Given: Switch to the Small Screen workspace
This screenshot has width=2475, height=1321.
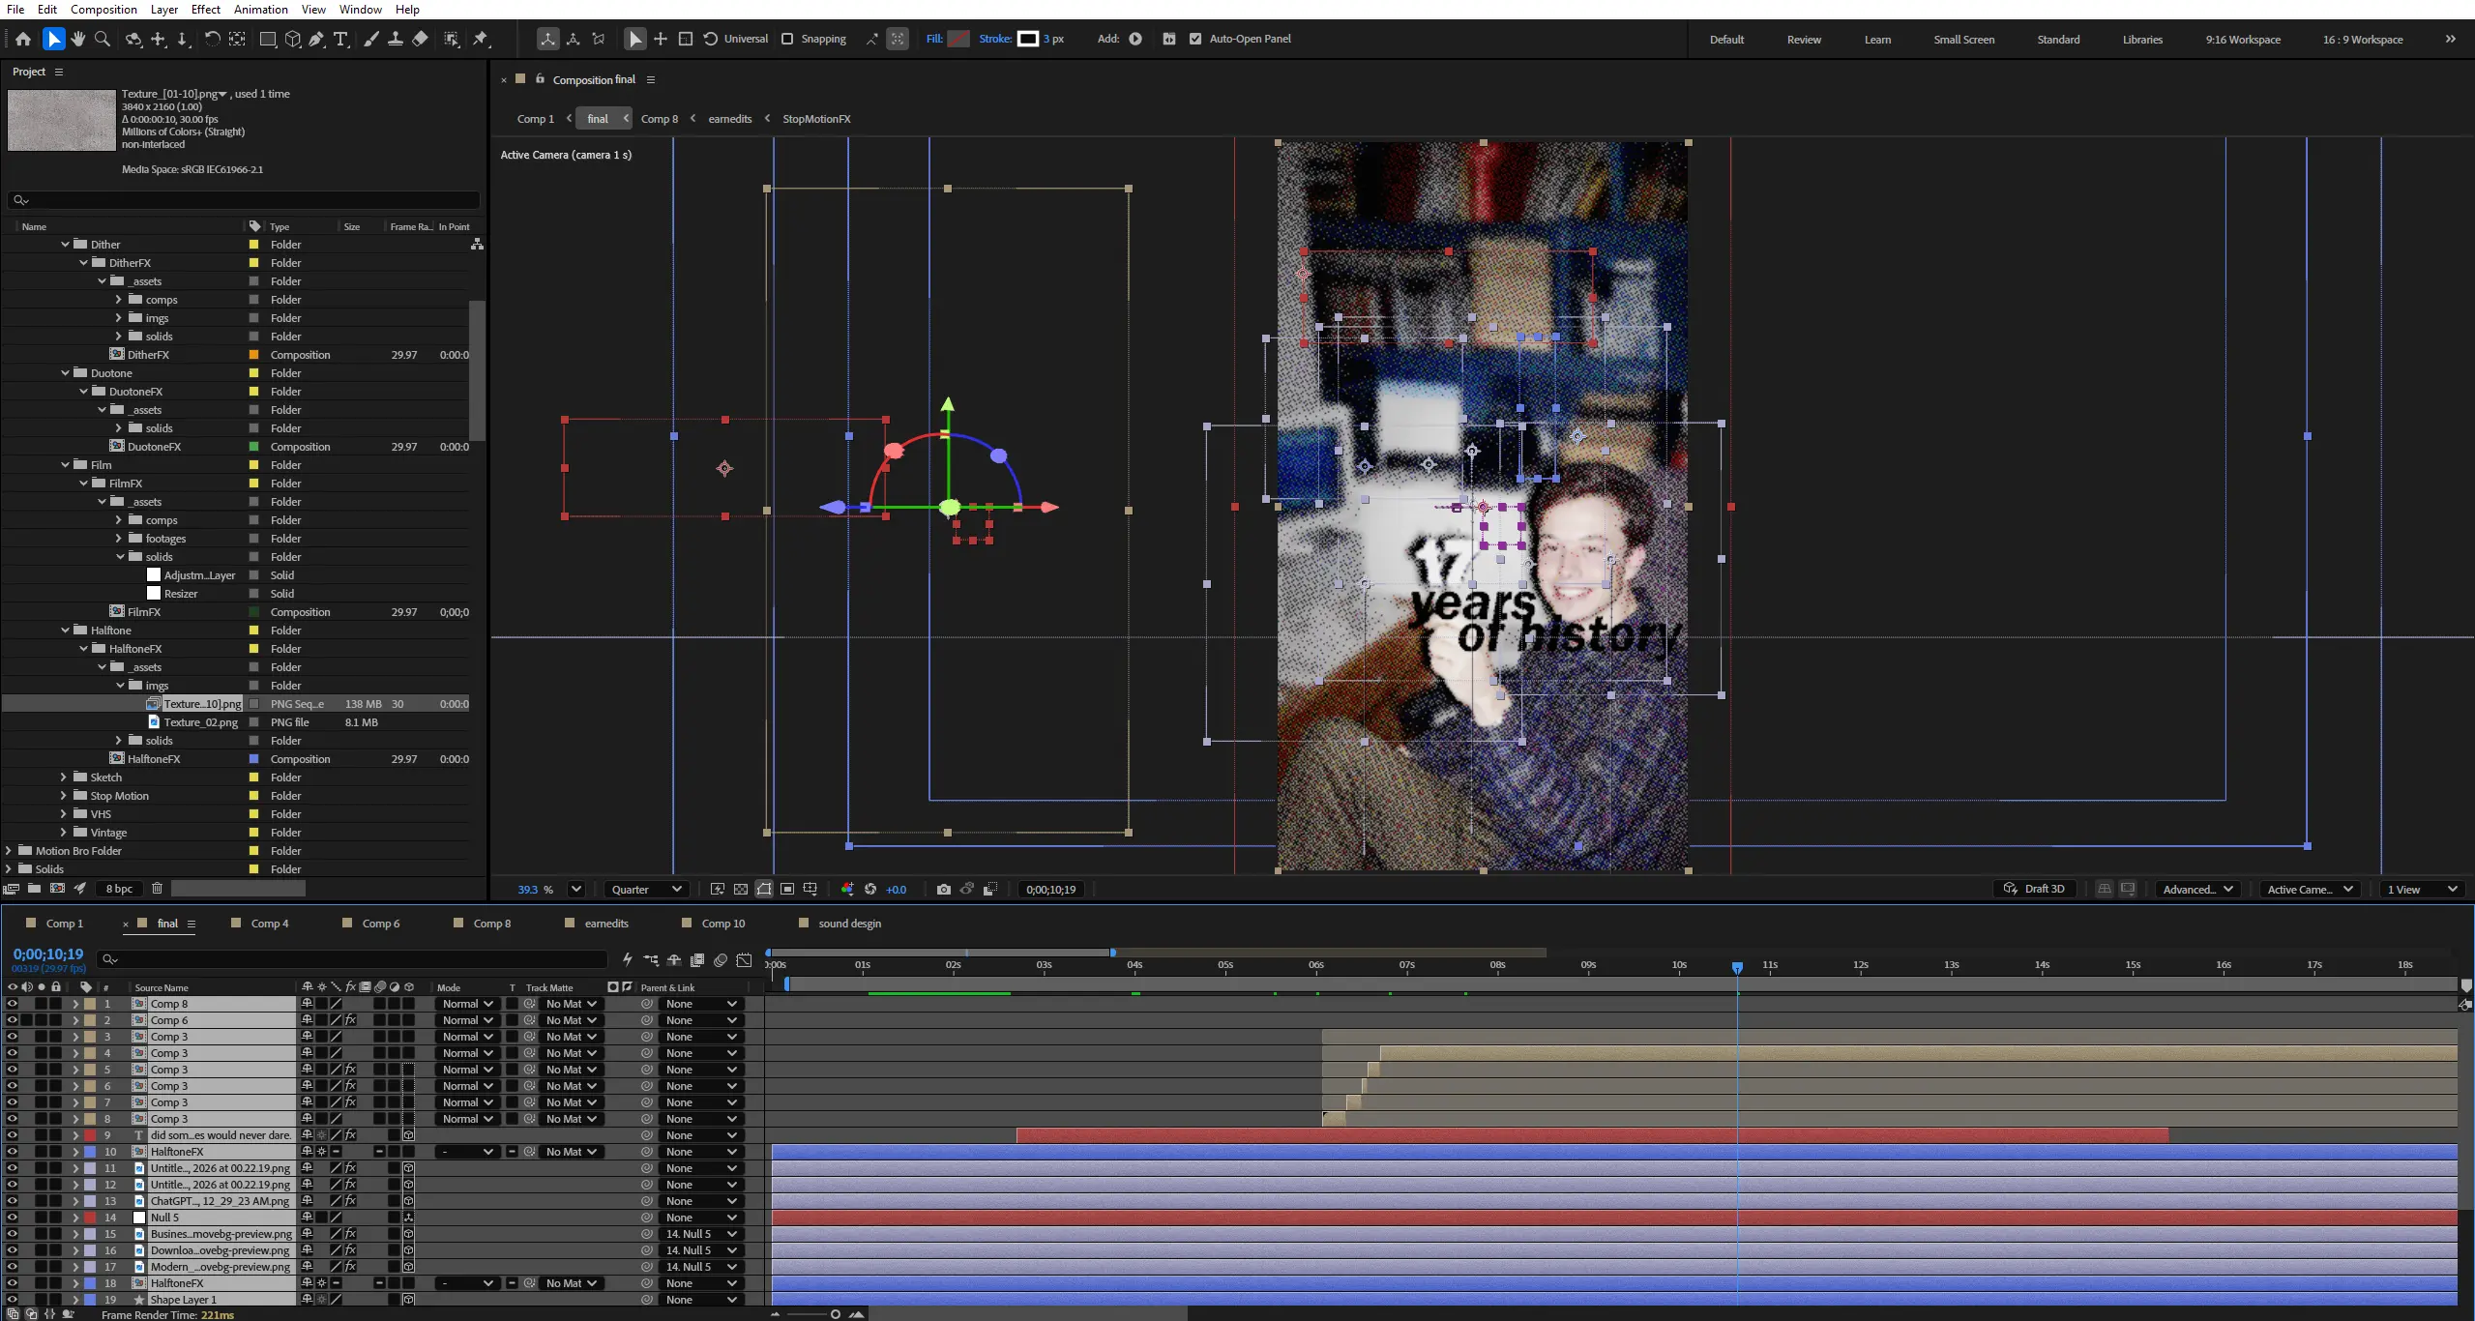Looking at the screenshot, I should (1963, 40).
